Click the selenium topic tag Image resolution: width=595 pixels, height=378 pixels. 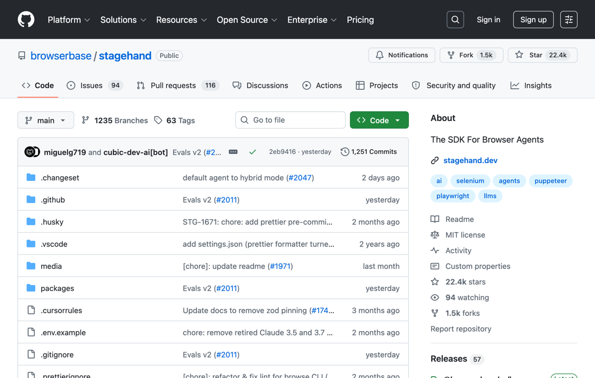coord(470,181)
